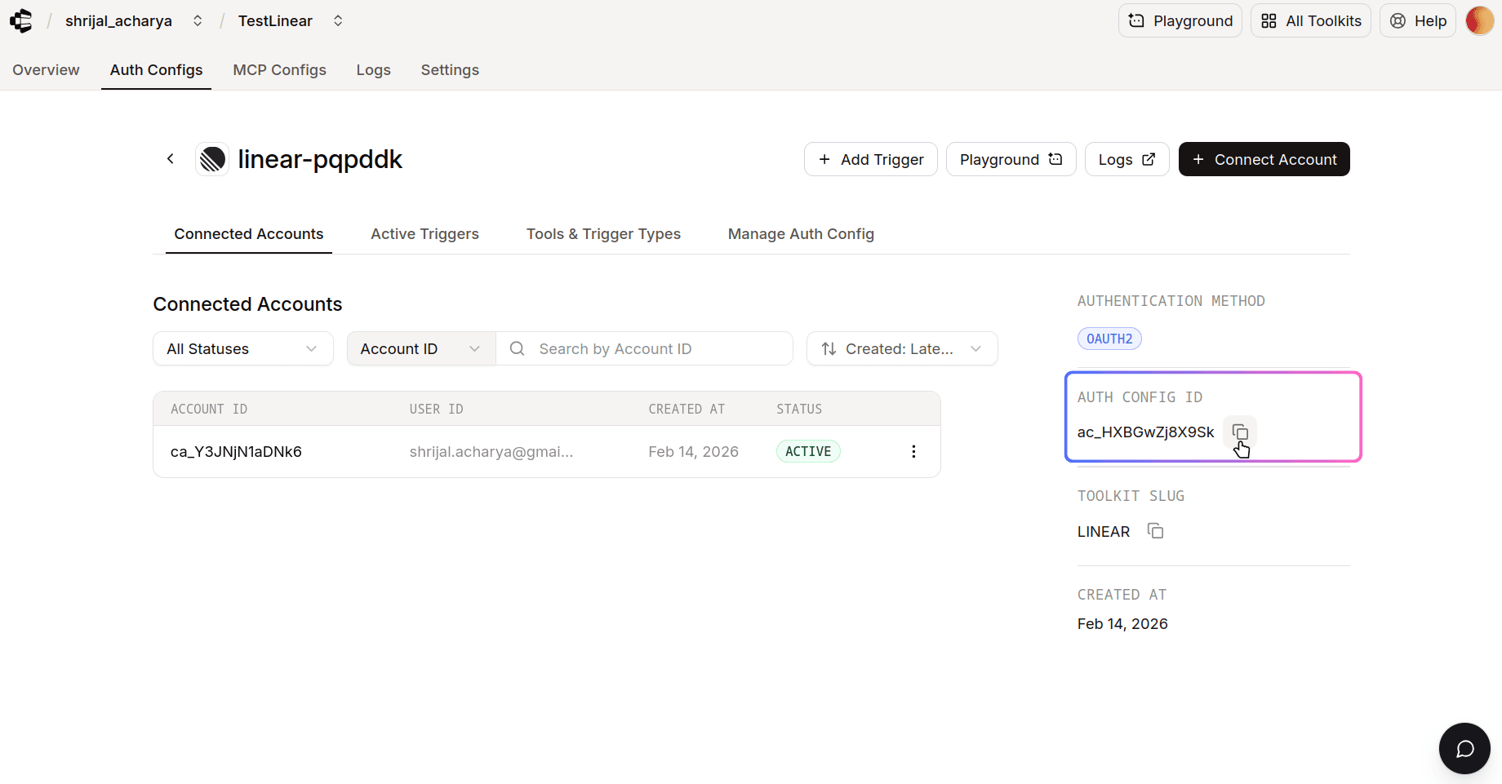
Task: Click the OAUTH2 method badge
Action: pyautogui.click(x=1109, y=339)
